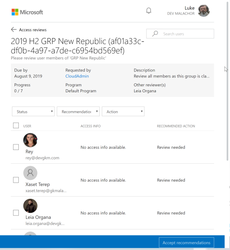Click No access info available for Rey
230x250 pixels.
[x=103, y=147]
